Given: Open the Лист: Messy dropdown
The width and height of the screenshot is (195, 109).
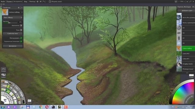Looking at the screenshot, I should [x=12, y=18].
